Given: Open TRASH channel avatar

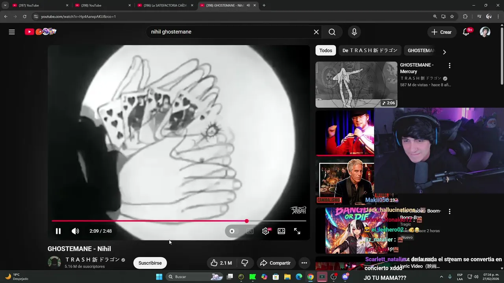Looking at the screenshot, I should (54, 263).
